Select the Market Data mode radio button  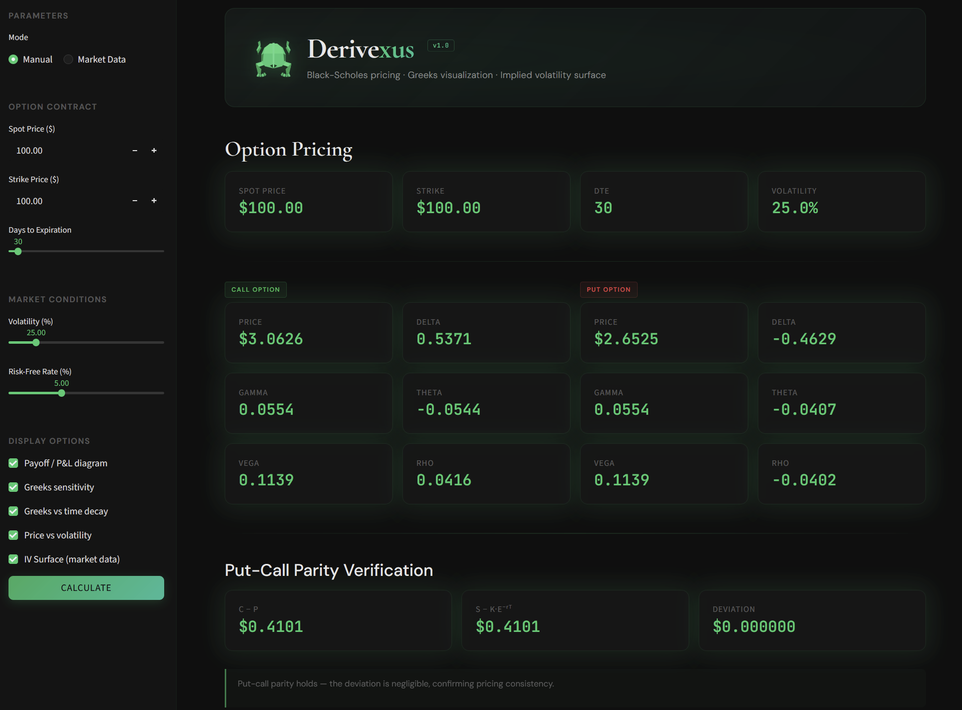pos(69,60)
